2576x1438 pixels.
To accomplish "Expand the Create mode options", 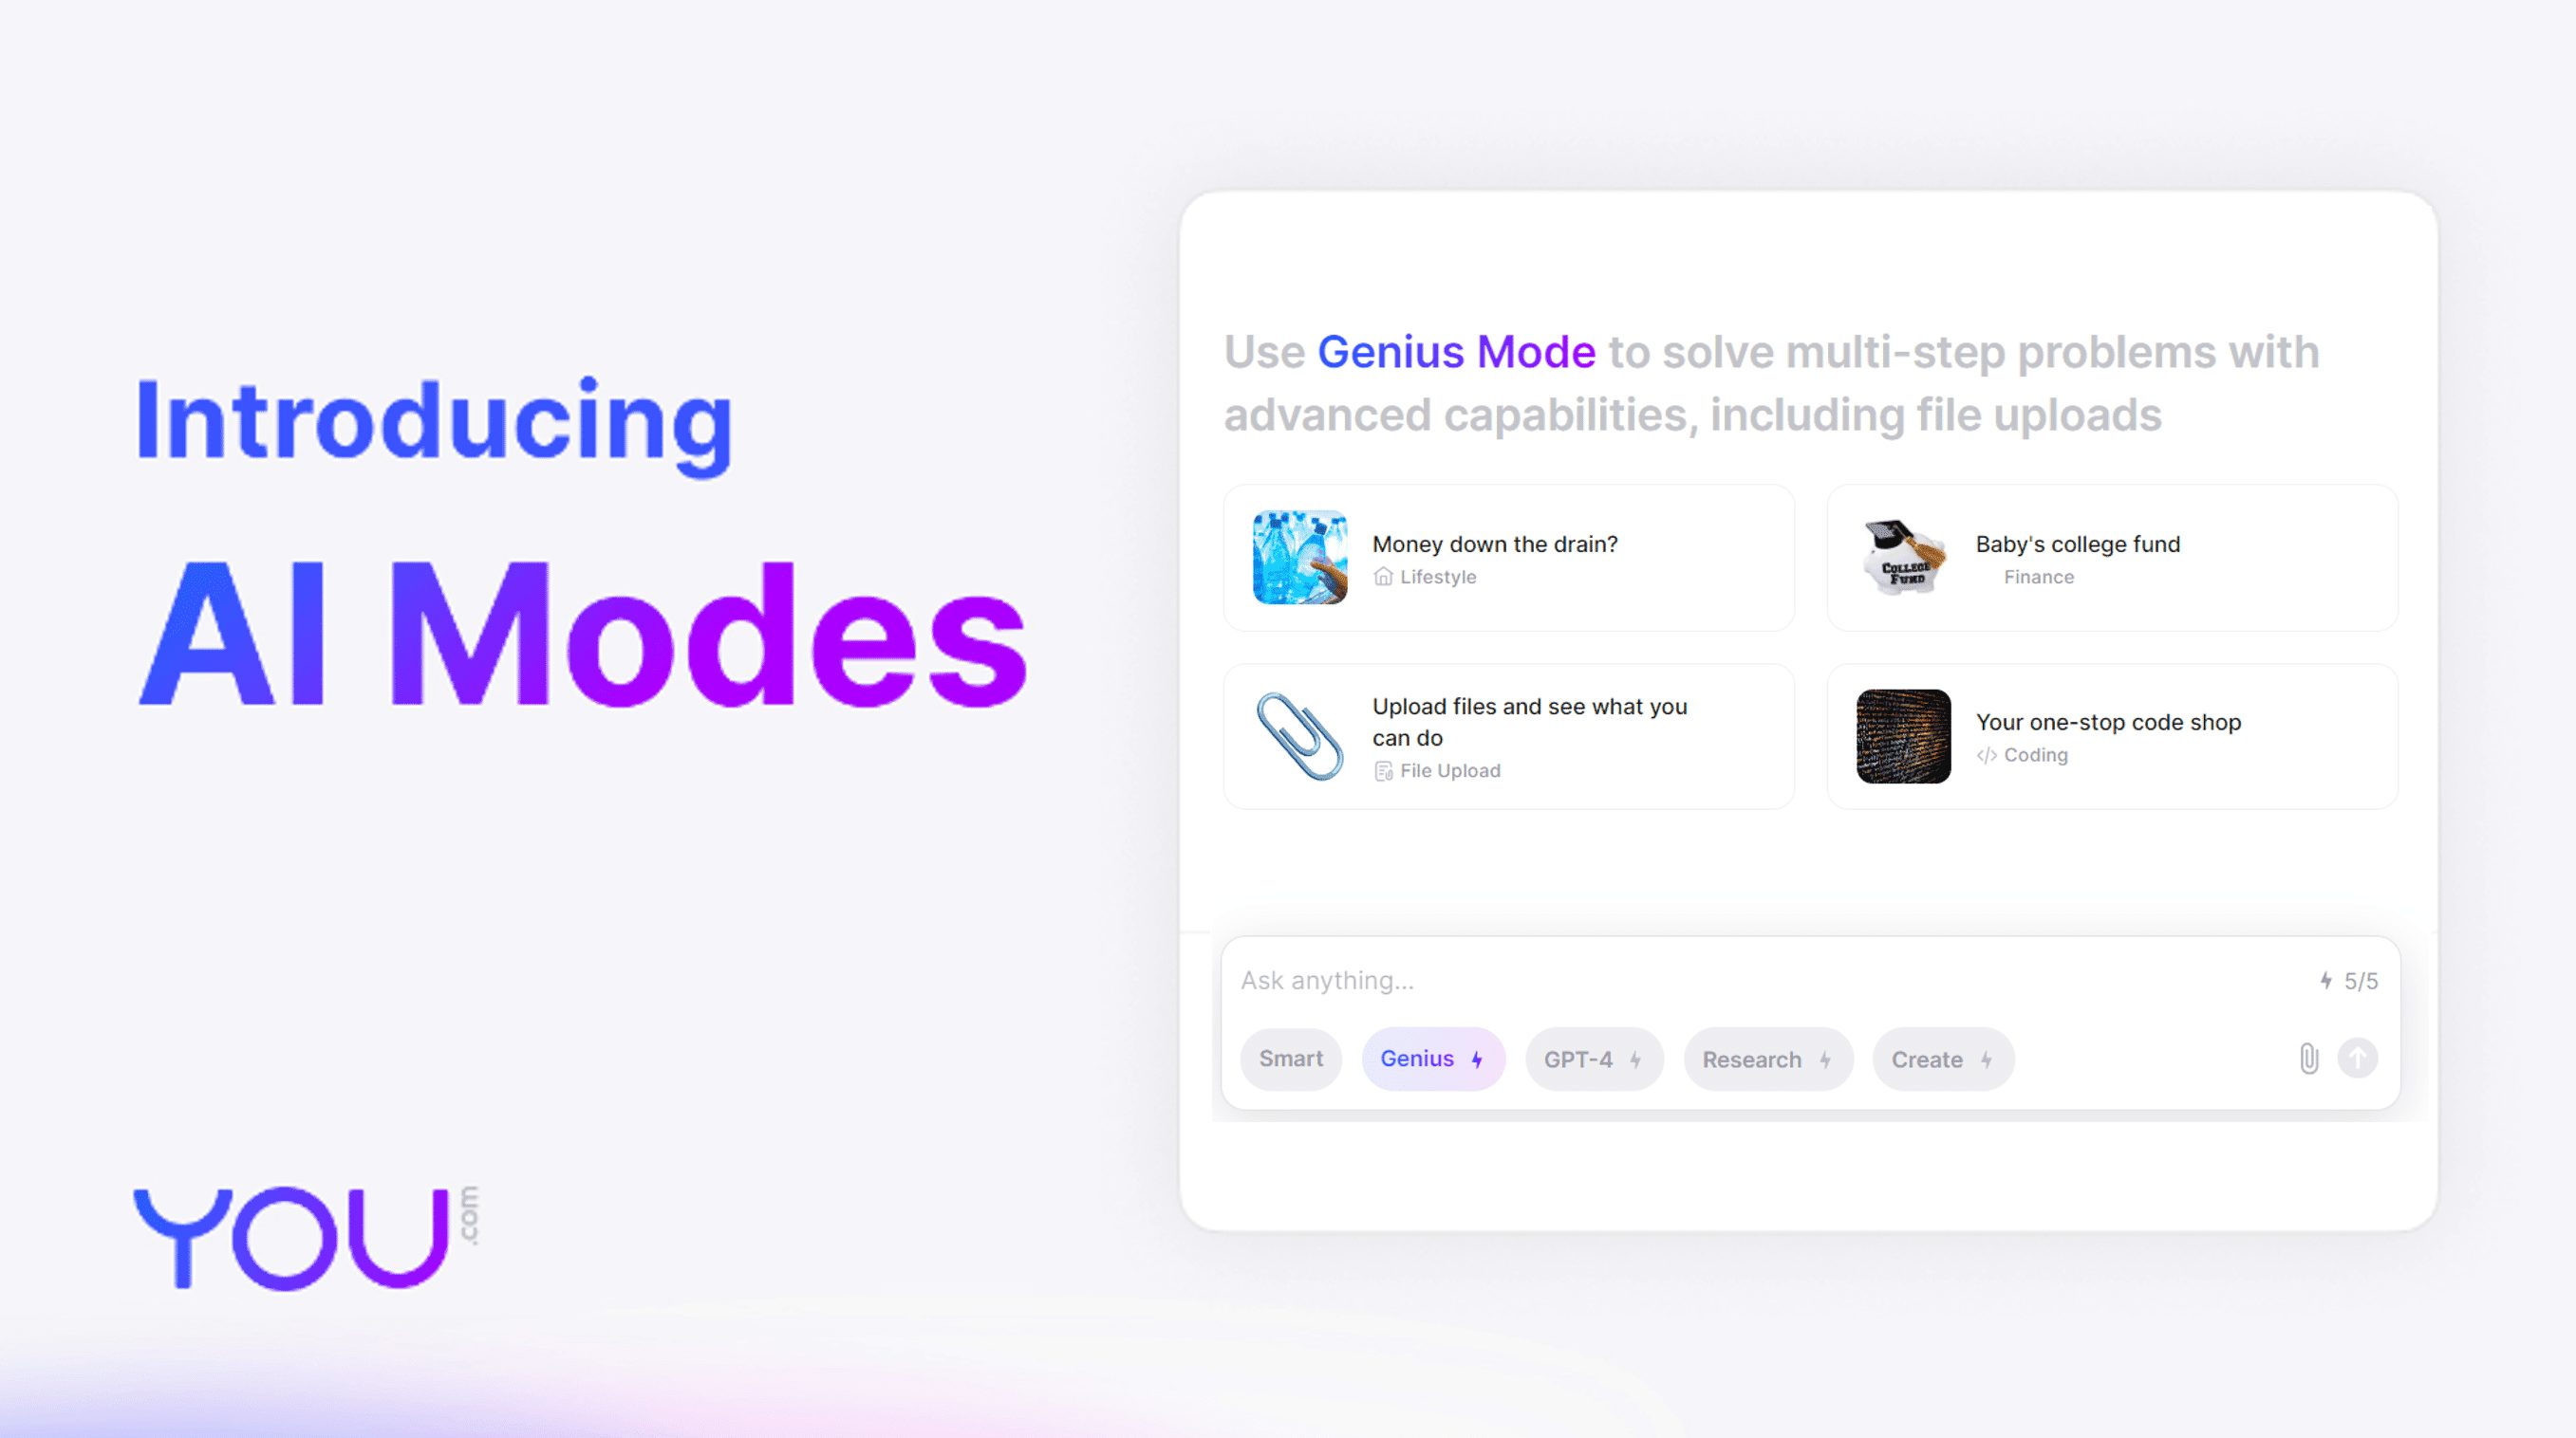I will pos(1939,1060).
